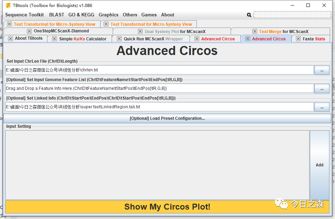Close the Fasta Stats tab
Image resolution: width=335 pixels, height=219 pixels.
[298, 39]
